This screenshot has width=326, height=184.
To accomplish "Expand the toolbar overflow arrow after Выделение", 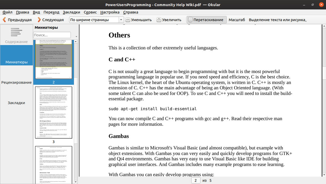I will [306, 21].
